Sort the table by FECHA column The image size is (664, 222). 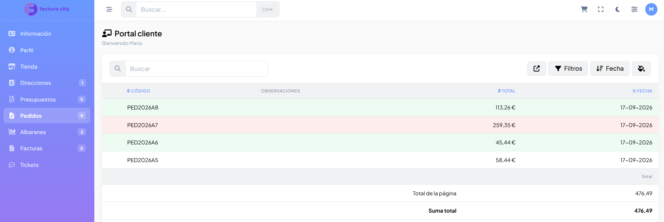642,91
